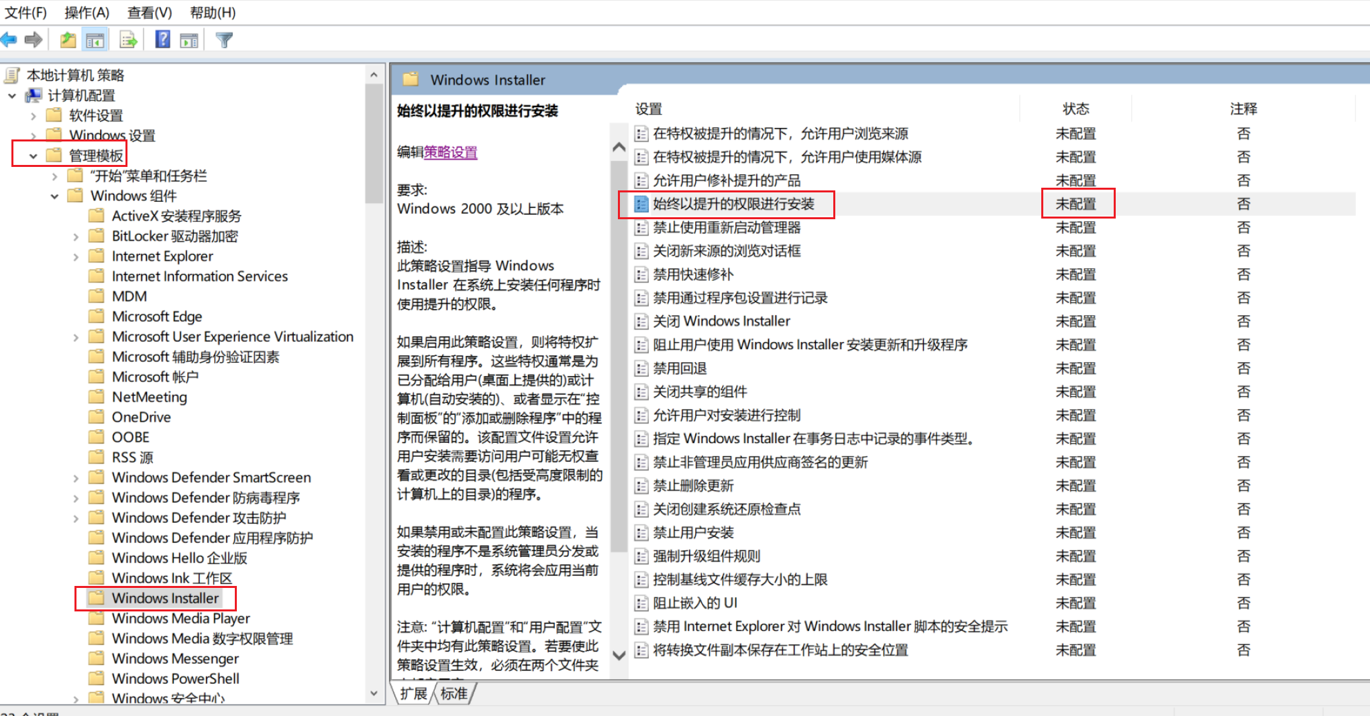
Task: Expand the BitLocker 驱动器加密 node
Action: [x=76, y=237]
